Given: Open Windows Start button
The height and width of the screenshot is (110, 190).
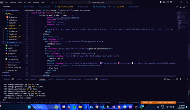Looking at the screenshot, I should [x=29, y=107].
